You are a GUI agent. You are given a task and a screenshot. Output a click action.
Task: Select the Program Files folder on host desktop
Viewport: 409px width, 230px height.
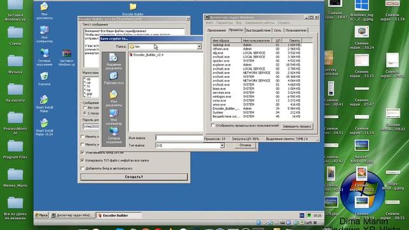click(x=15, y=149)
